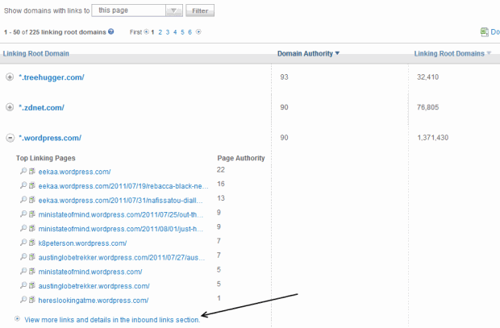The width and height of the screenshot is (500, 328).
Task: Click the magnifier icon next to hereslookingatme.wordpress.com/
Action: [24, 300]
